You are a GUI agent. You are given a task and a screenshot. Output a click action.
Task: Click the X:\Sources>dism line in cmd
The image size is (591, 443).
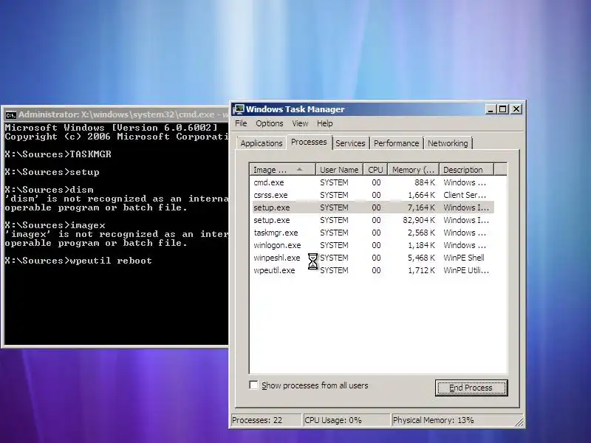point(49,190)
